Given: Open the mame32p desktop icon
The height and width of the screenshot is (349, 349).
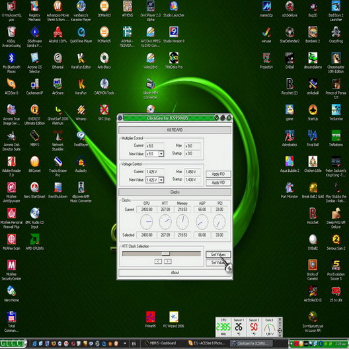Looking at the screenshot, I should point(266,9).
